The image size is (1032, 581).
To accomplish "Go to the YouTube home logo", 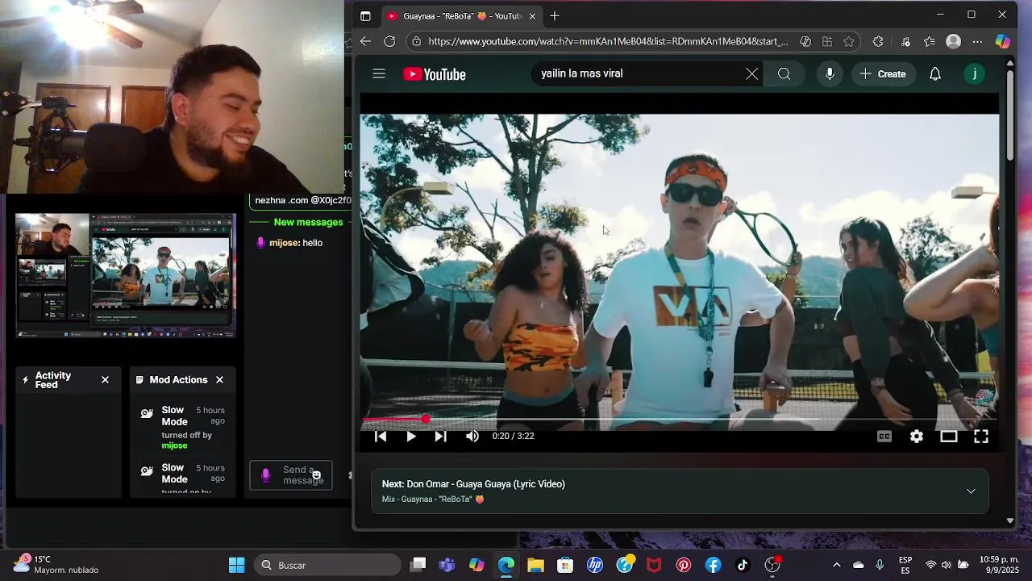I will [x=435, y=74].
